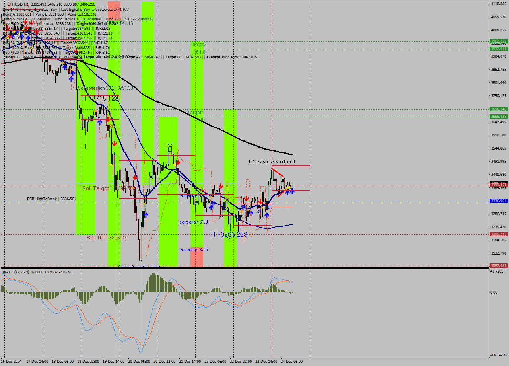Click the '18 Dec 22:00' time axis label

point(88,362)
